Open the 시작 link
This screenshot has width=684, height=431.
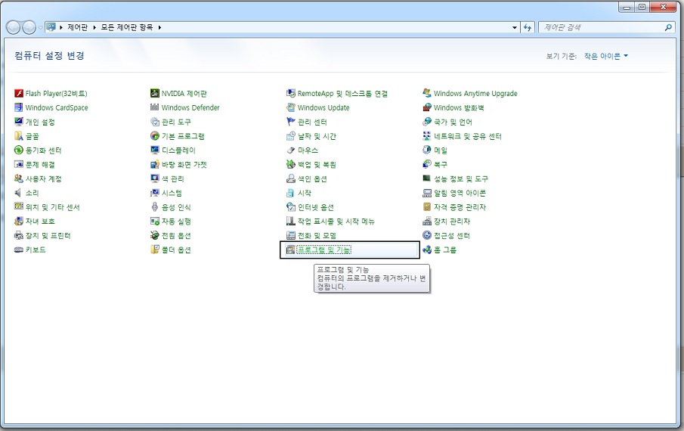[305, 193]
